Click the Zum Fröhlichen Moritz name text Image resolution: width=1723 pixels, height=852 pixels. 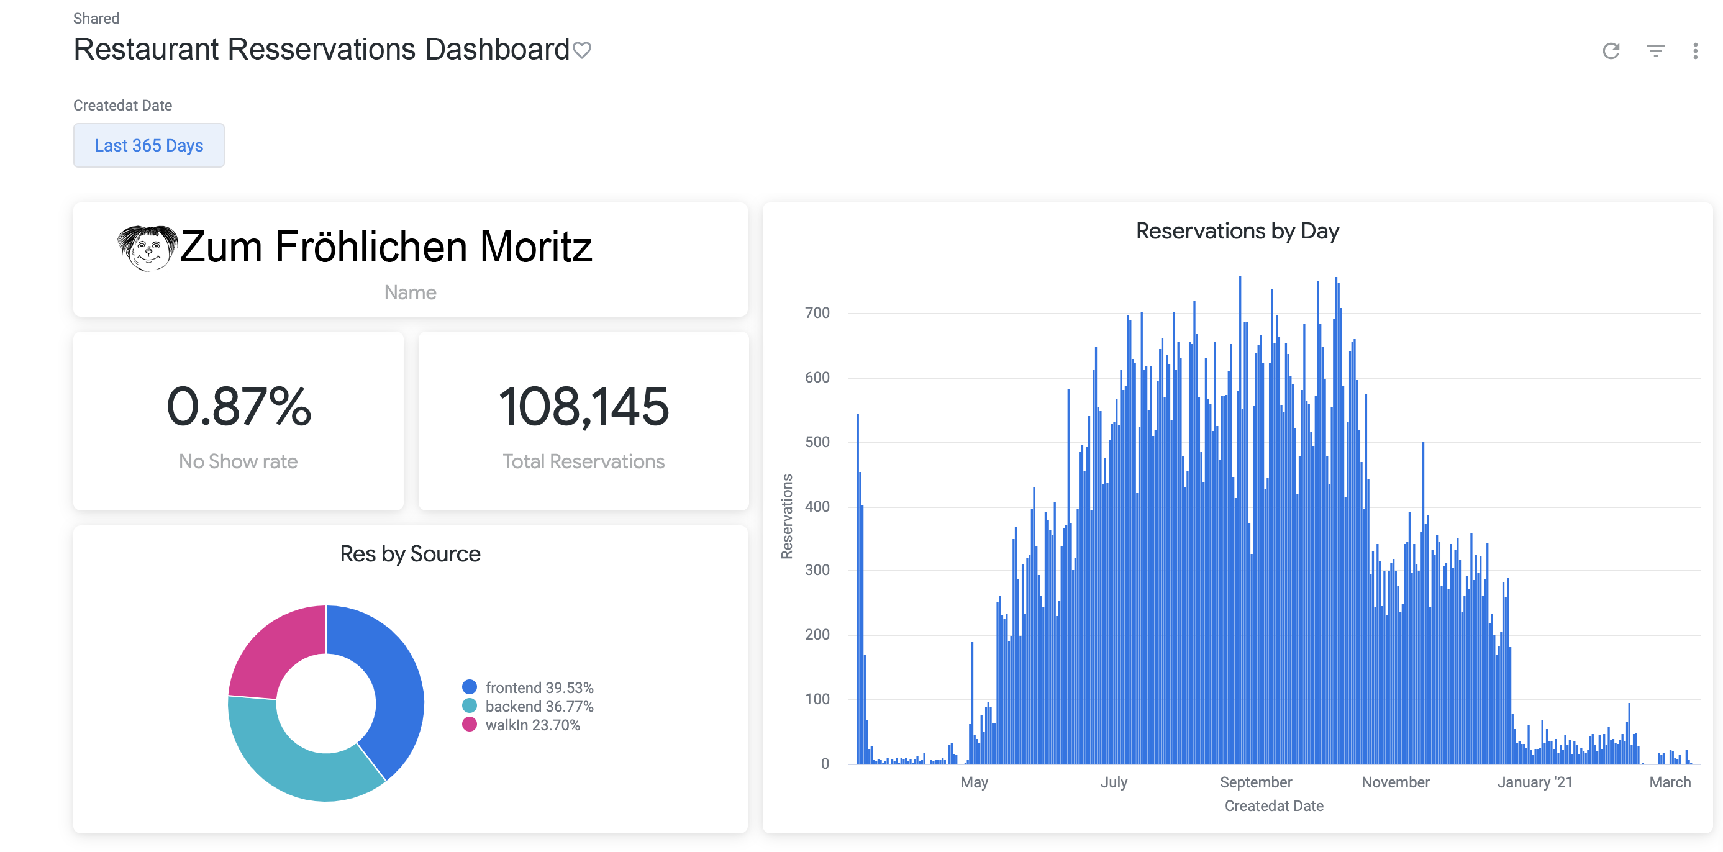point(386,247)
